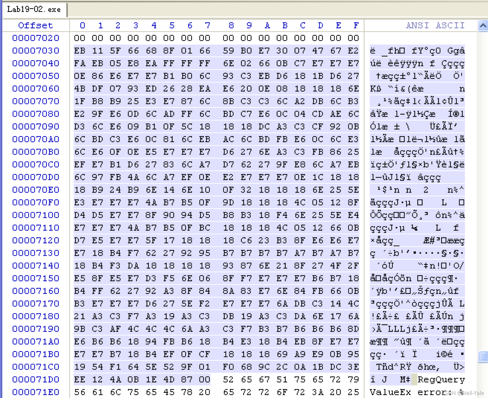Select offset row 00007020
The height and width of the screenshot is (398, 488).
tap(36, 38)
